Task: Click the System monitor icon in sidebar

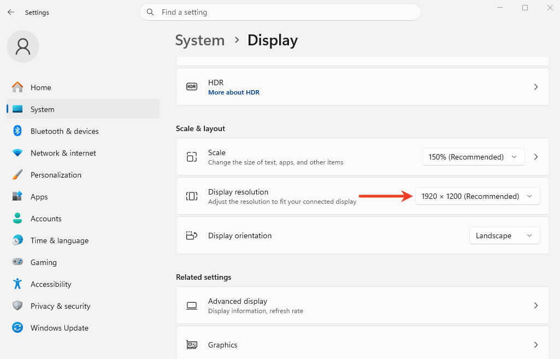Action: (x=17, y=109)
